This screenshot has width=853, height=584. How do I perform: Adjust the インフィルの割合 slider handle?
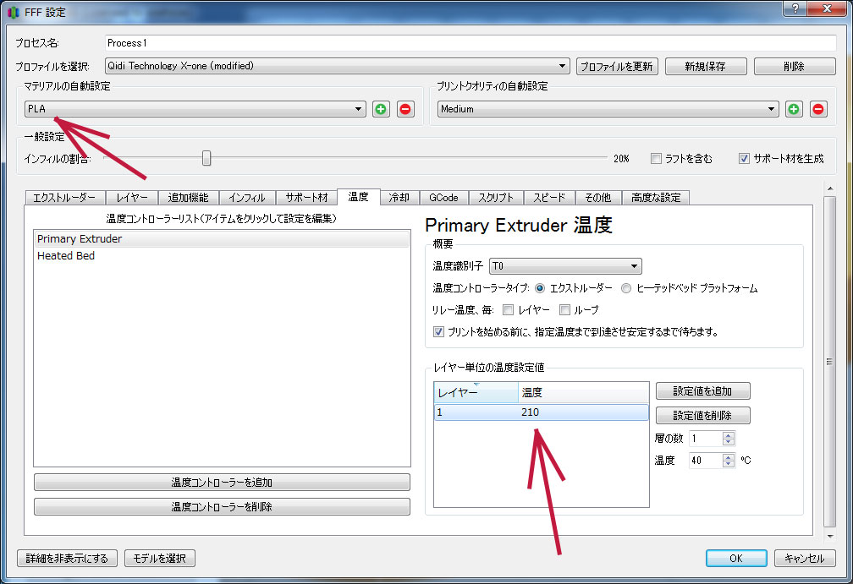click(206, 158)
